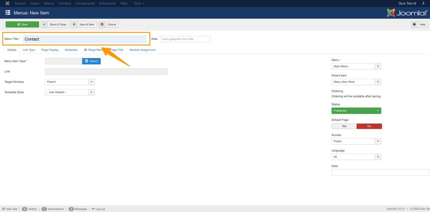Click the red Cancel icon
Screen dimensions: 430x212
tap(102, 24)
